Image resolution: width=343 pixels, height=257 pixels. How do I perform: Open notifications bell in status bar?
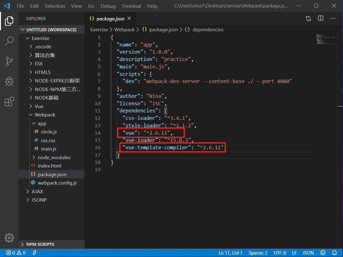click(334, 253)
